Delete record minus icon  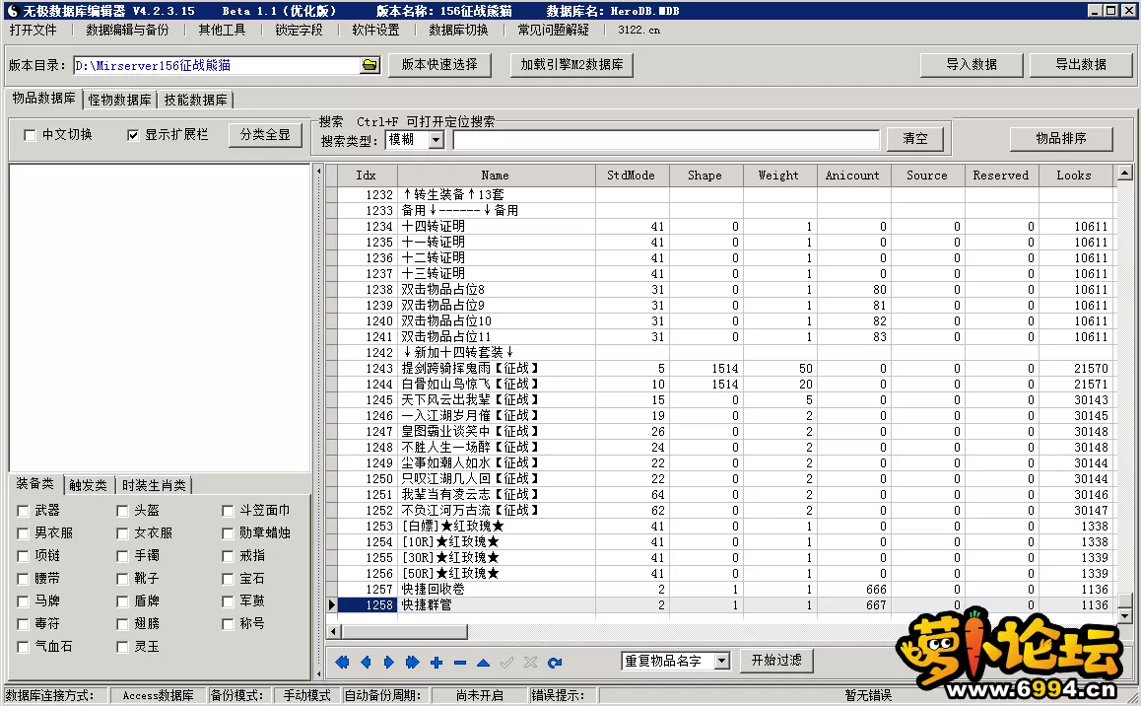459,663
